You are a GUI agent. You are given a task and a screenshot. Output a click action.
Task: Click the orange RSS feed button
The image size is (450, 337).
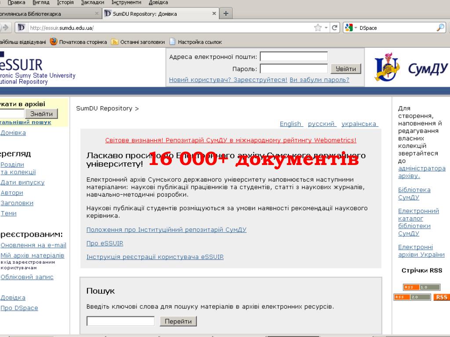(441, 297)
